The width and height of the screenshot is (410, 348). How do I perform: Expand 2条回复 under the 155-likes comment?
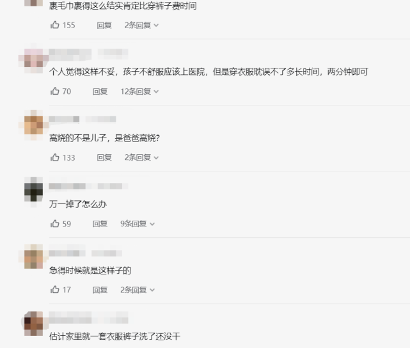coord(141,25)
